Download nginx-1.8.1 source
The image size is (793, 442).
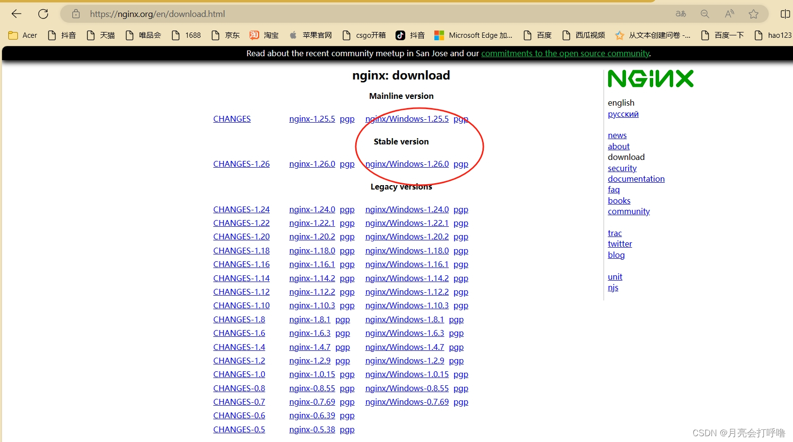tap(310, 319)
